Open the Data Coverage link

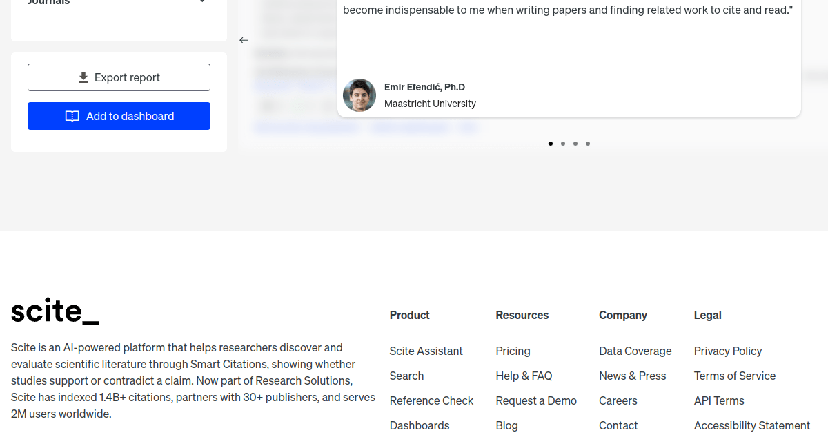[x=635, y=351]
